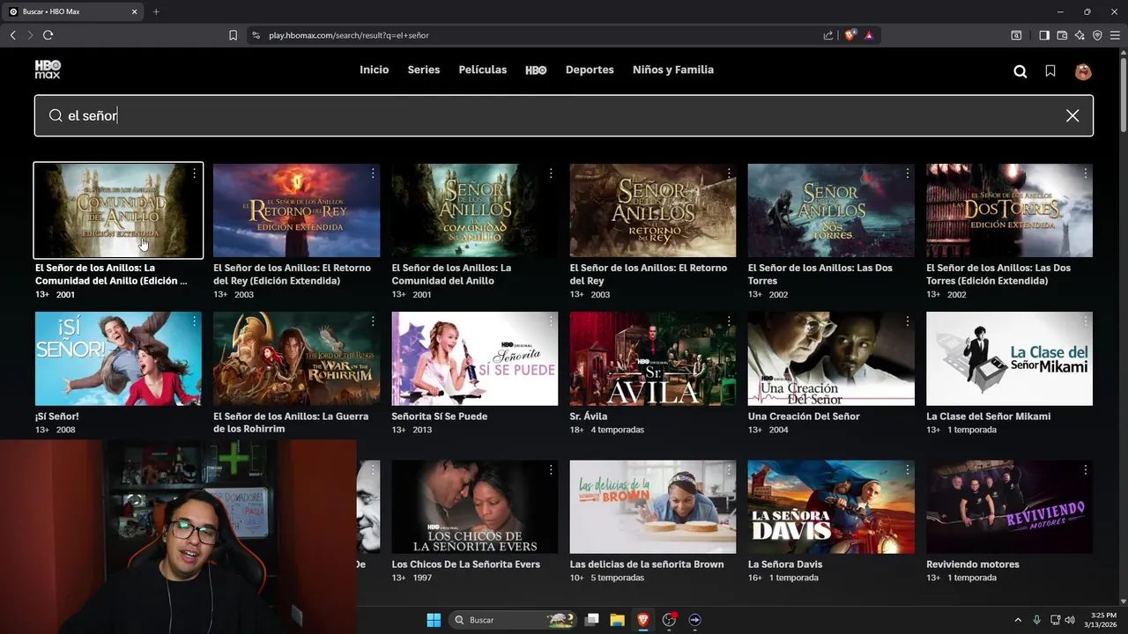Screen dimensions: 1128x634
Task: Open the Brave Leo AI icon
Action: pos(1080,35)
